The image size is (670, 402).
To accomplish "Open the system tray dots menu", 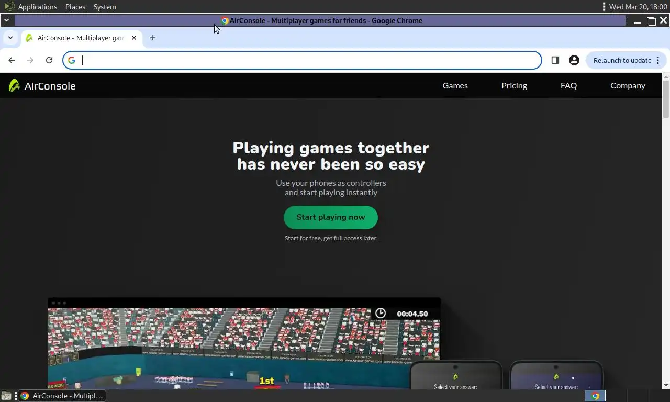I will tap(604, 7).
